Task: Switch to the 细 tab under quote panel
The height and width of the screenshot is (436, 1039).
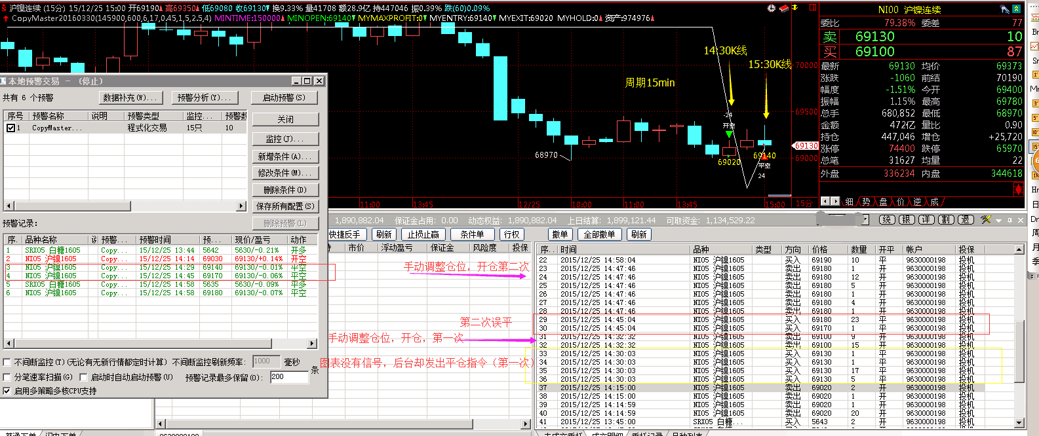Action: point(850,202)
